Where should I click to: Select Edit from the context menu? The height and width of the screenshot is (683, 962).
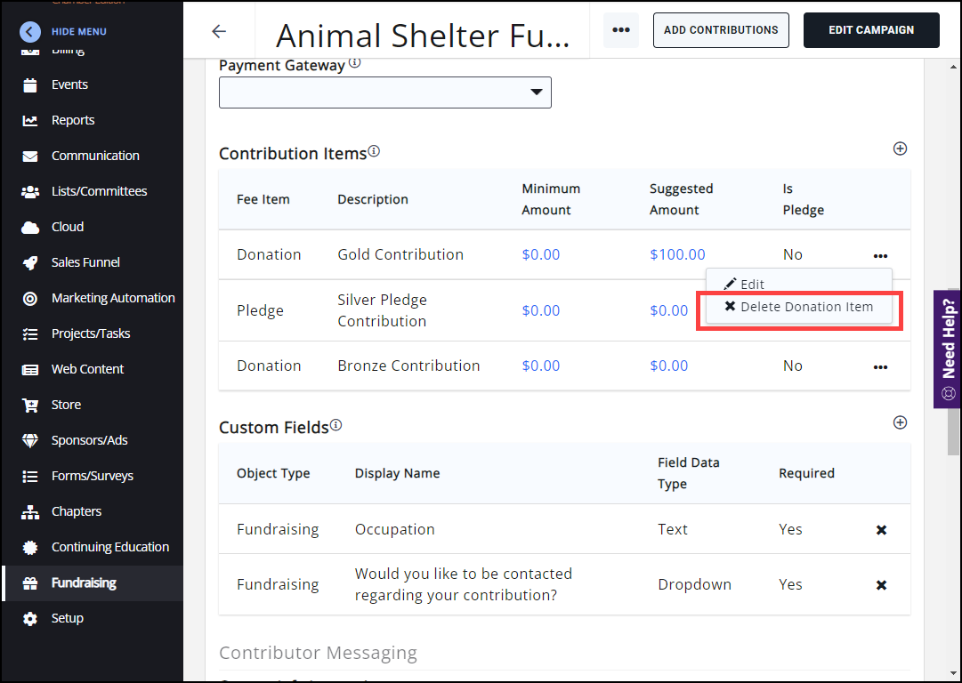[752, 285]
